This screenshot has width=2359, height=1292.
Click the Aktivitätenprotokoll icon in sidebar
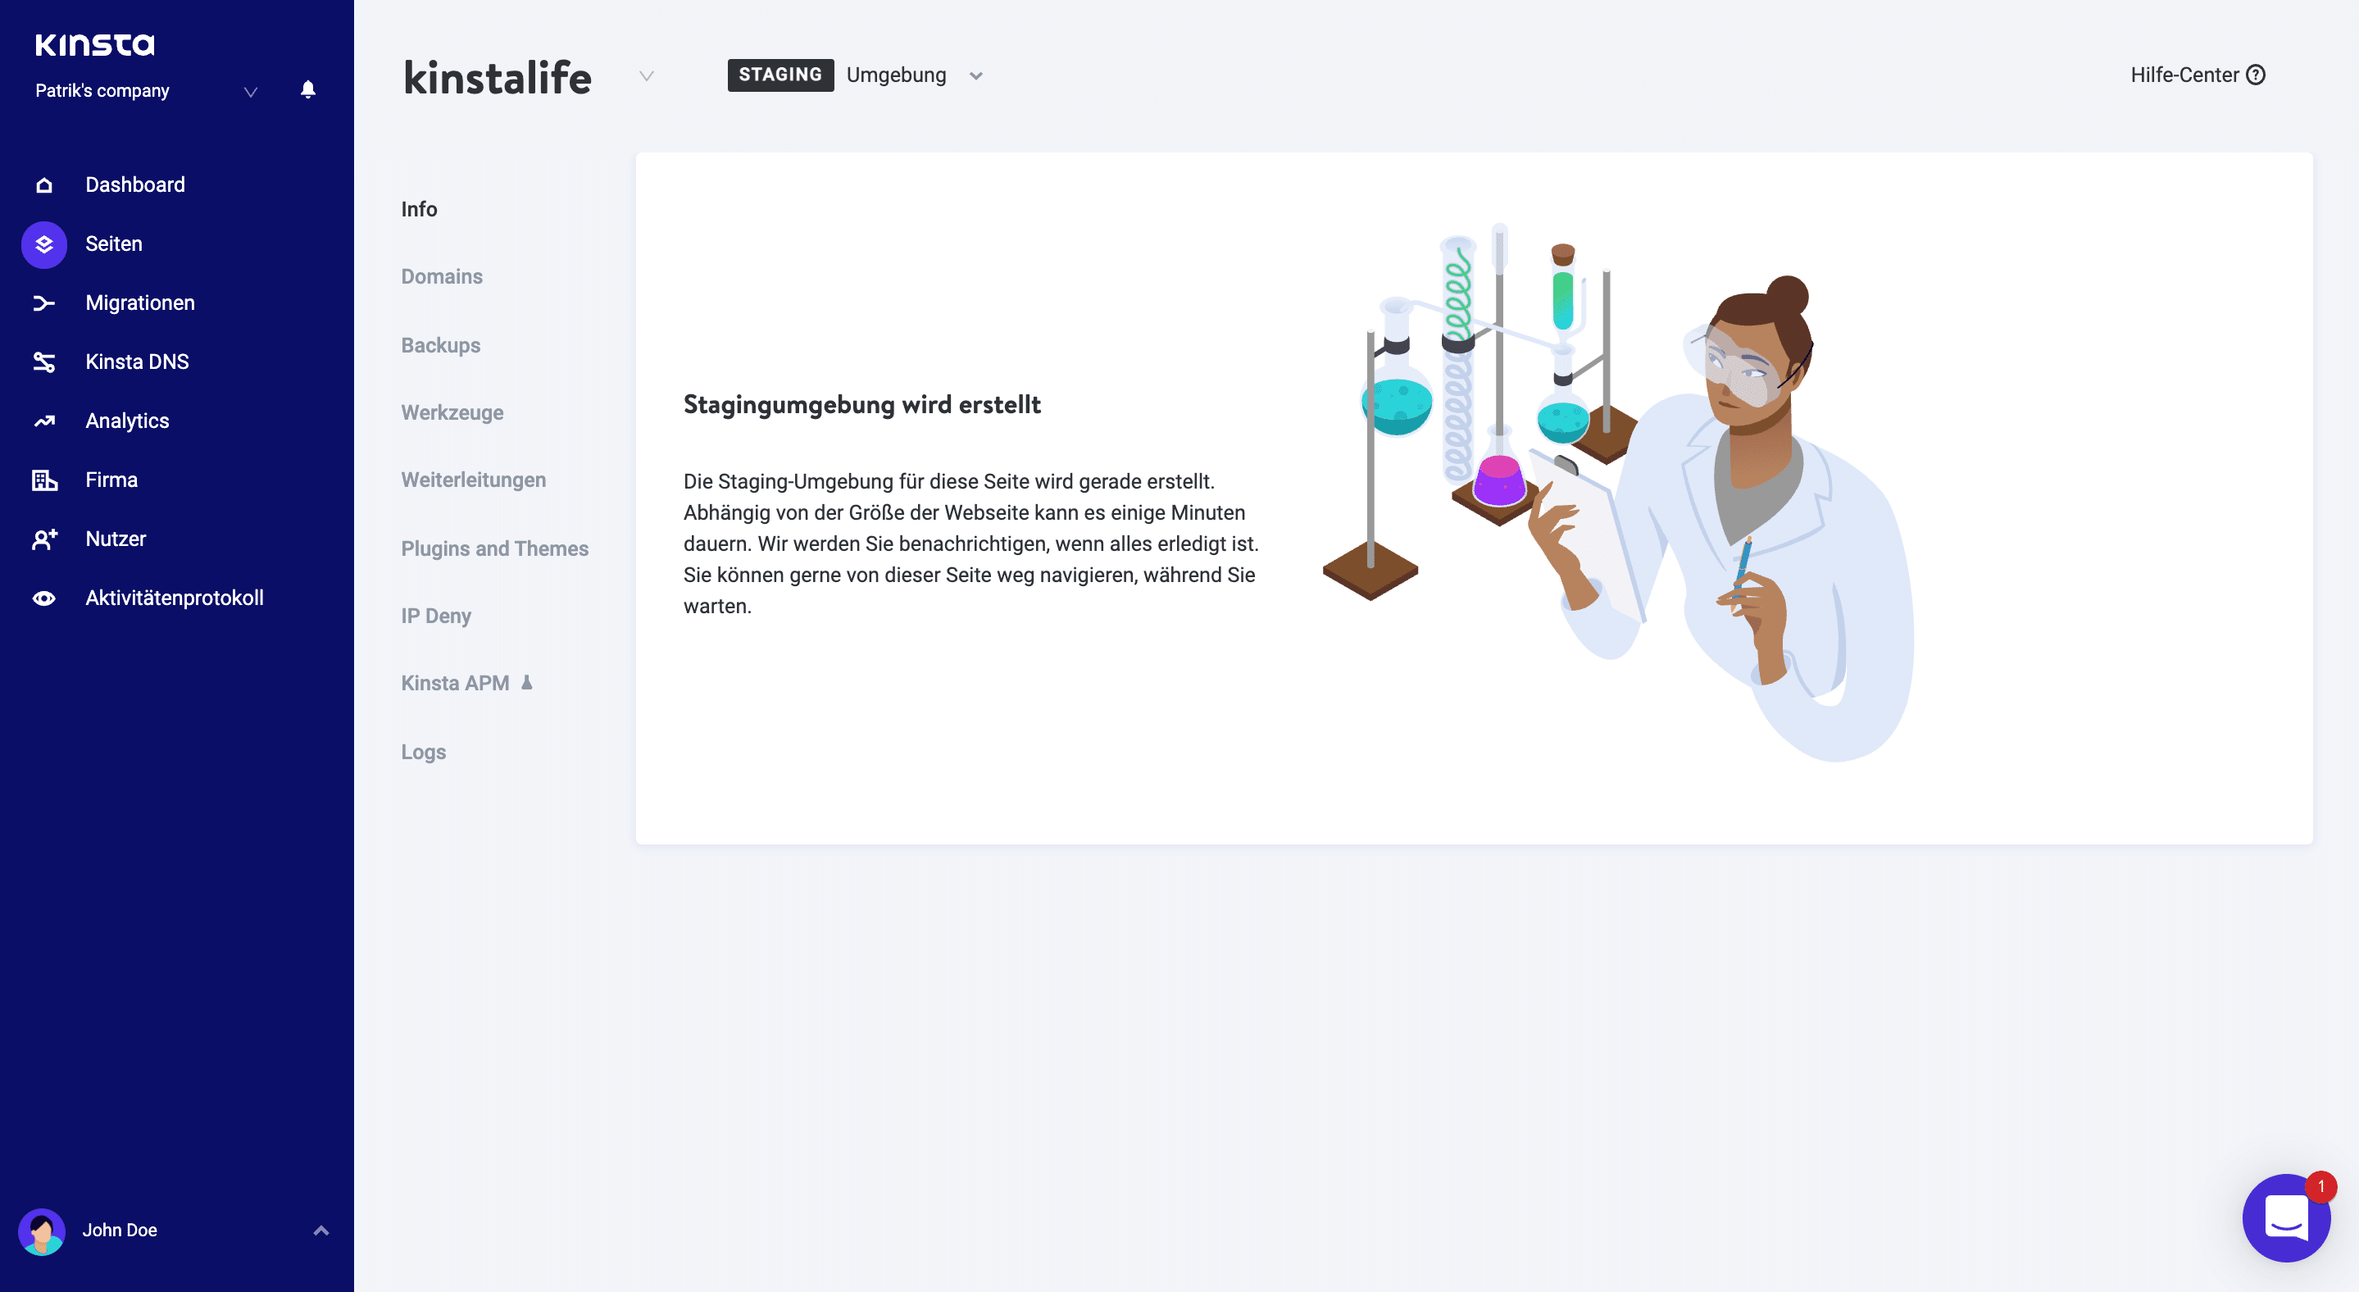pos(43,597)
